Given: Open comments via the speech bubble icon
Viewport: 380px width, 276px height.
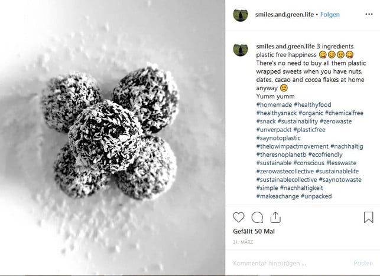Looking at the screenshot, I should [x=257, y=217].
